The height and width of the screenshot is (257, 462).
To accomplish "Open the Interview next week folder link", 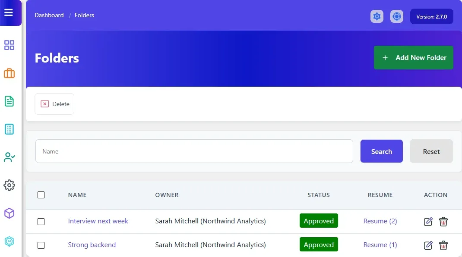I will coord(98,221).
